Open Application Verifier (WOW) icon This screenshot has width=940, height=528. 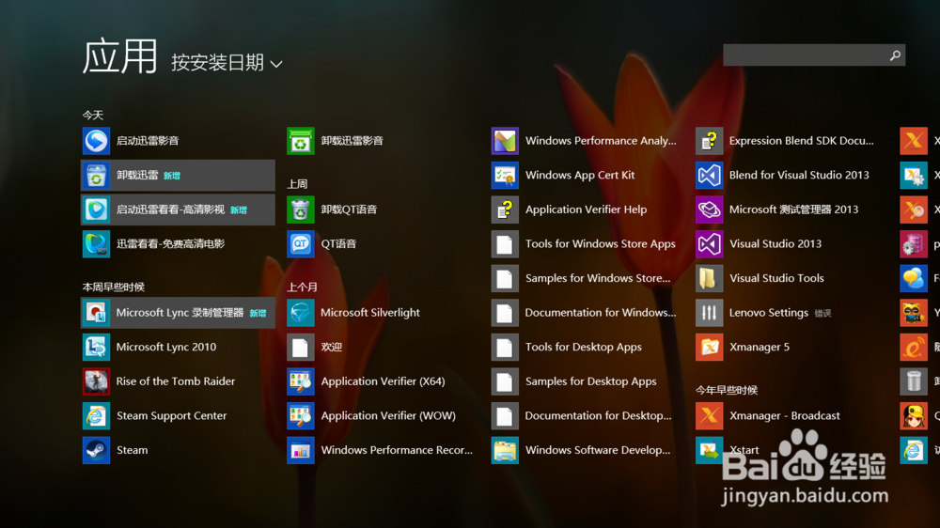[x=301, y=415]
